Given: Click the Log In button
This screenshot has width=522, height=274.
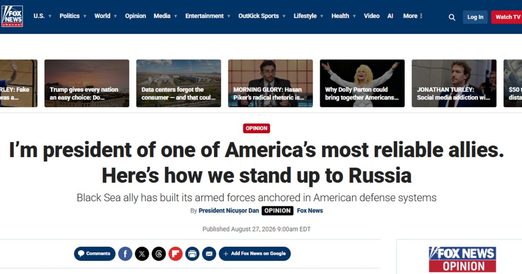Looking at the screenshot, I should click(475, 17).
